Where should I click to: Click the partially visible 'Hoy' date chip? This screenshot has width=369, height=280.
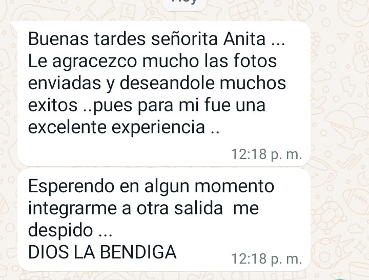pyautogui.click(x=184, y=4)
